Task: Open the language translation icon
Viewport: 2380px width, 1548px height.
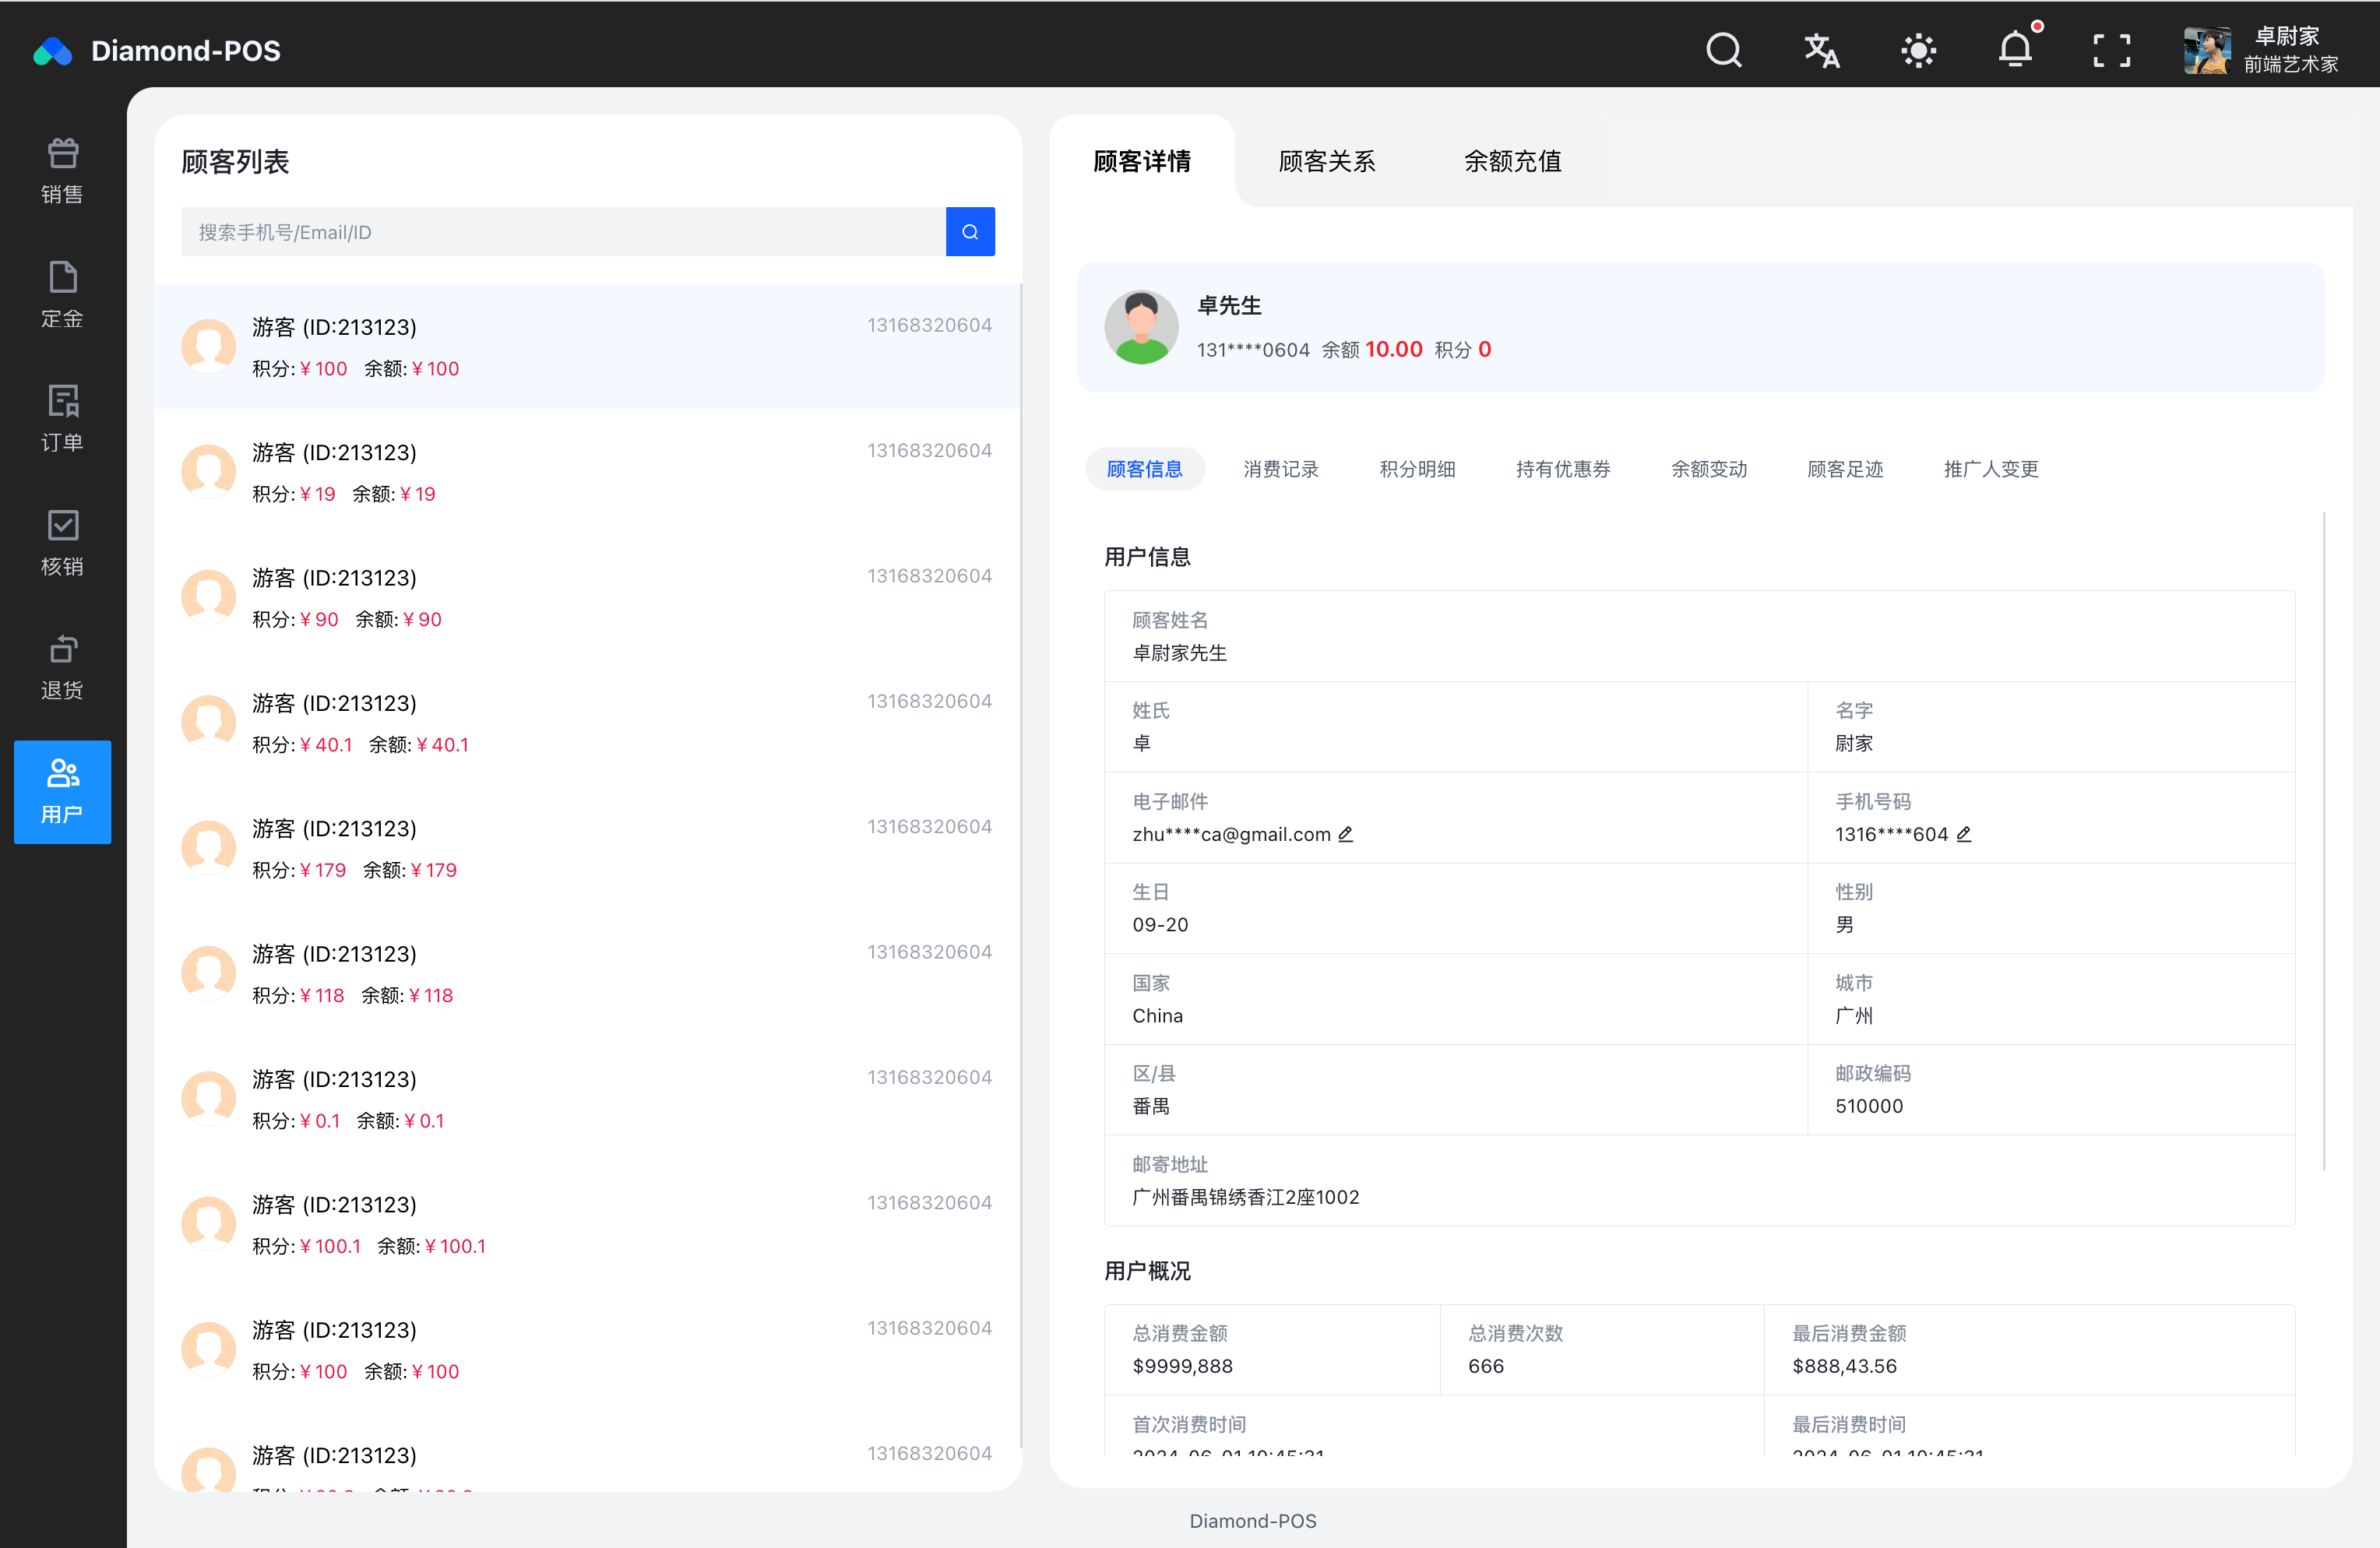Action: pyautogui.click(x=1821, y=50)
